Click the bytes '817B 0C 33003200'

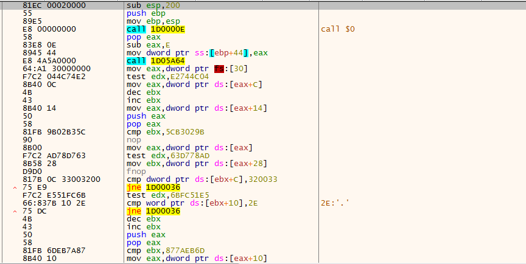coord(61,179)
